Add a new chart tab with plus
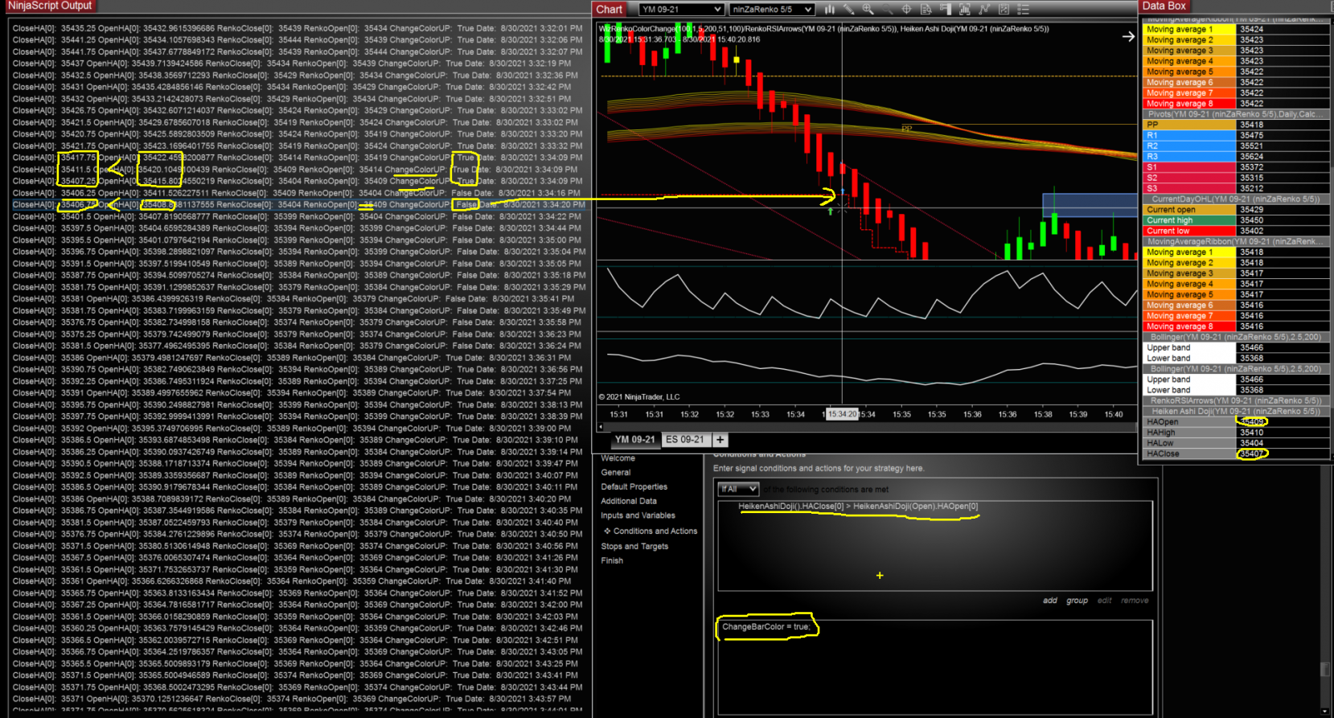Viewport: 1334px width, 718px height. 720,440
